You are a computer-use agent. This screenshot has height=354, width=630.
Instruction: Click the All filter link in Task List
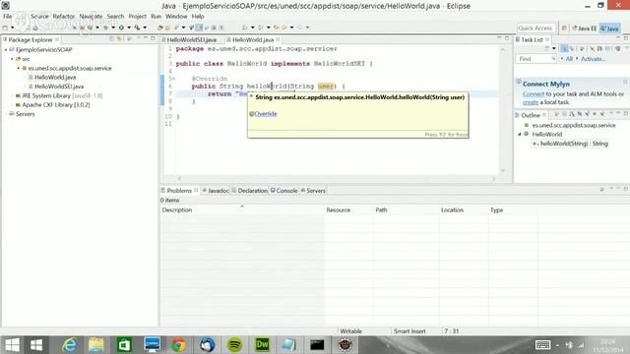(x=569, y=59)
